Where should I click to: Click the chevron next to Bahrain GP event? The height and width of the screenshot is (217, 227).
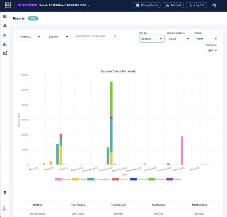[88, 5]
